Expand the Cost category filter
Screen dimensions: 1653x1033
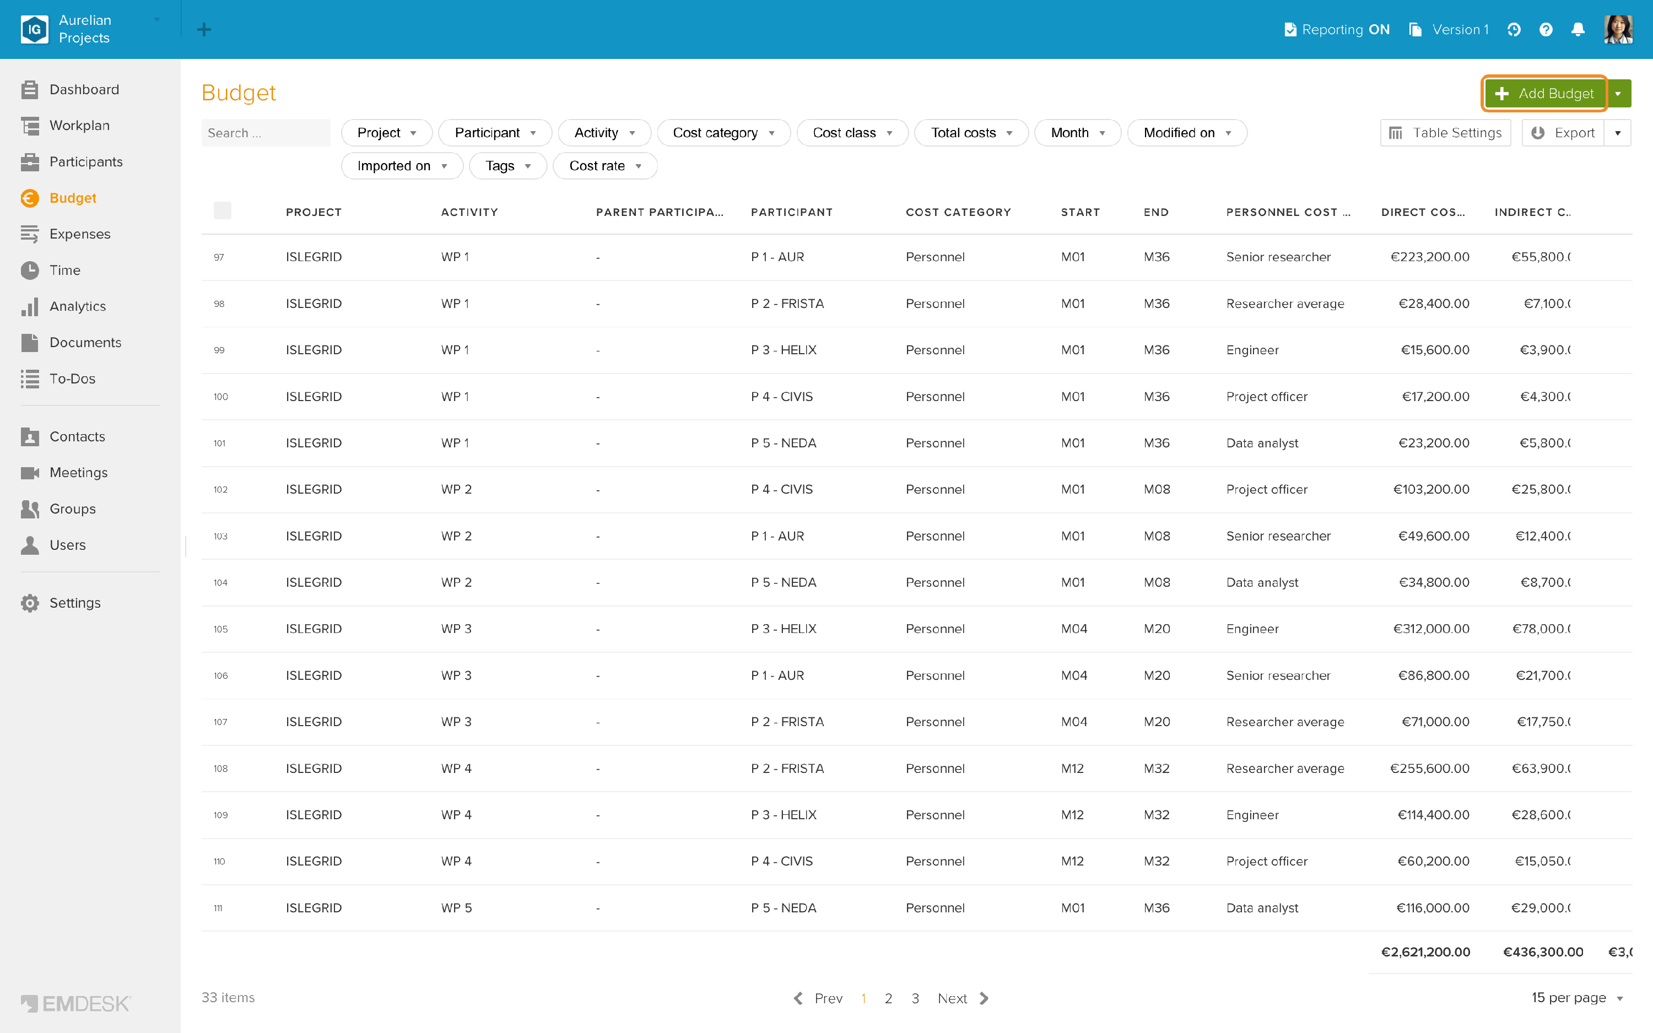(x=723, y=133)
